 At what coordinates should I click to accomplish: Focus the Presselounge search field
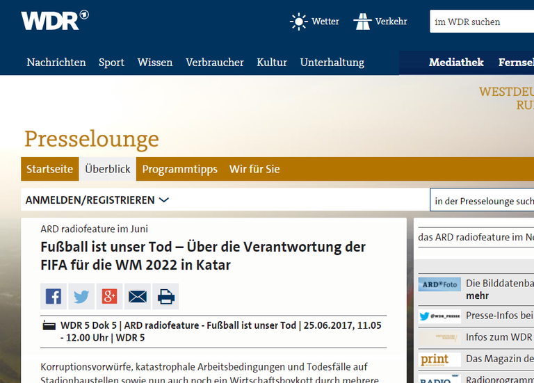click(482, 199)
